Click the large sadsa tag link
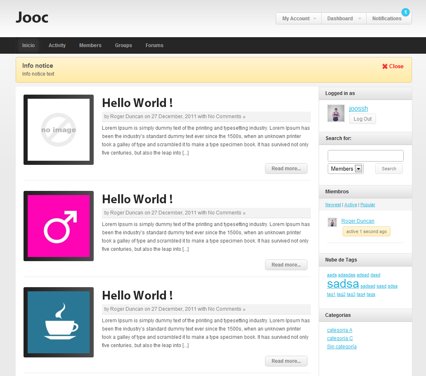The width and height of the screenshot is (426, 376). tap(343, 284)
